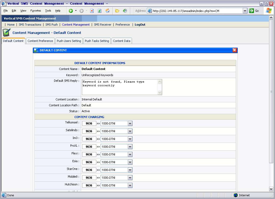Viewport: 275px width, 199px height.
Task: Click the Home icon in browser toolbar
Action: coord(107,11)
